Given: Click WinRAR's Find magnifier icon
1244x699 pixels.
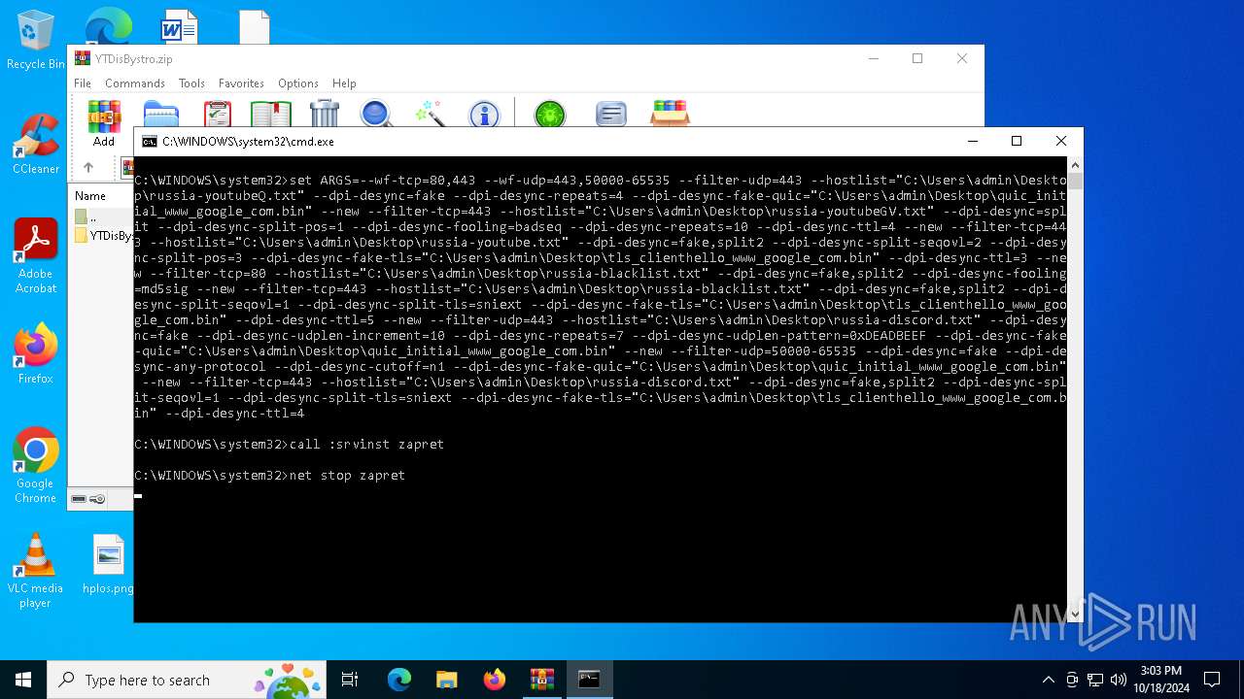Looking at the screenshot, I should coord(376,114).
